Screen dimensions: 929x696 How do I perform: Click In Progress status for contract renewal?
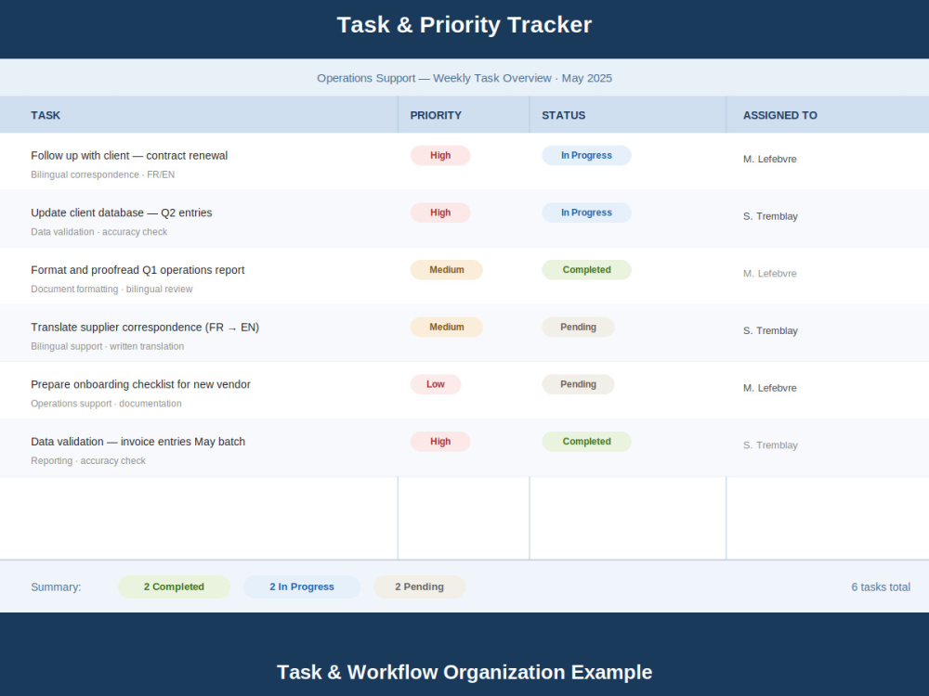[x=586, y=156]
